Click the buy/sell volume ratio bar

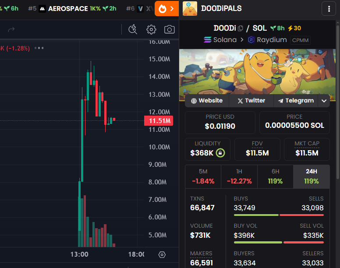coord(279,243)
